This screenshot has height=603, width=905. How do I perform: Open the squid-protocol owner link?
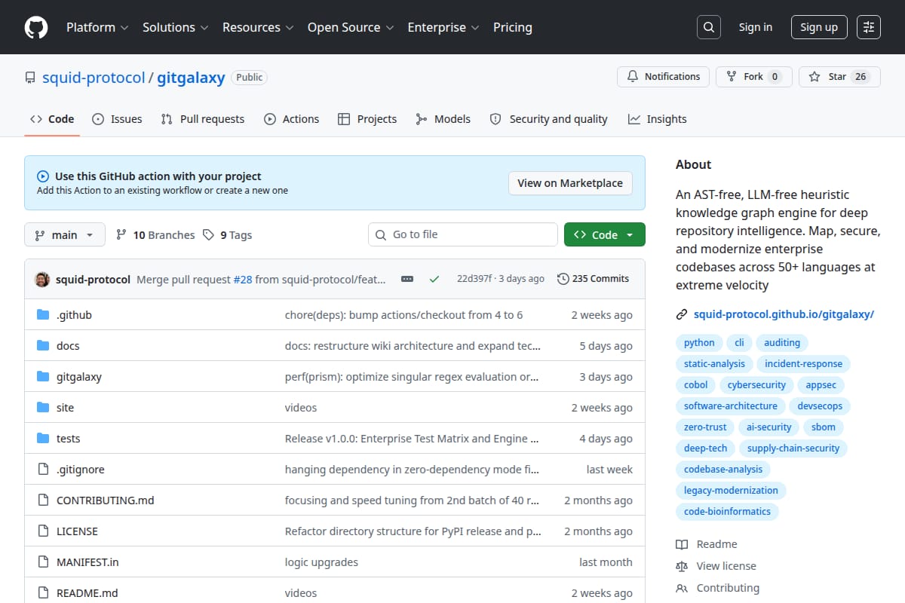click(x=94, y=78)
